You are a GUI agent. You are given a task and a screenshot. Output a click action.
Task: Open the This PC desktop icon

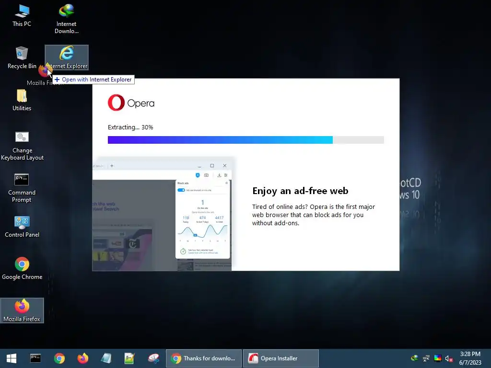[x=22, y=16]
